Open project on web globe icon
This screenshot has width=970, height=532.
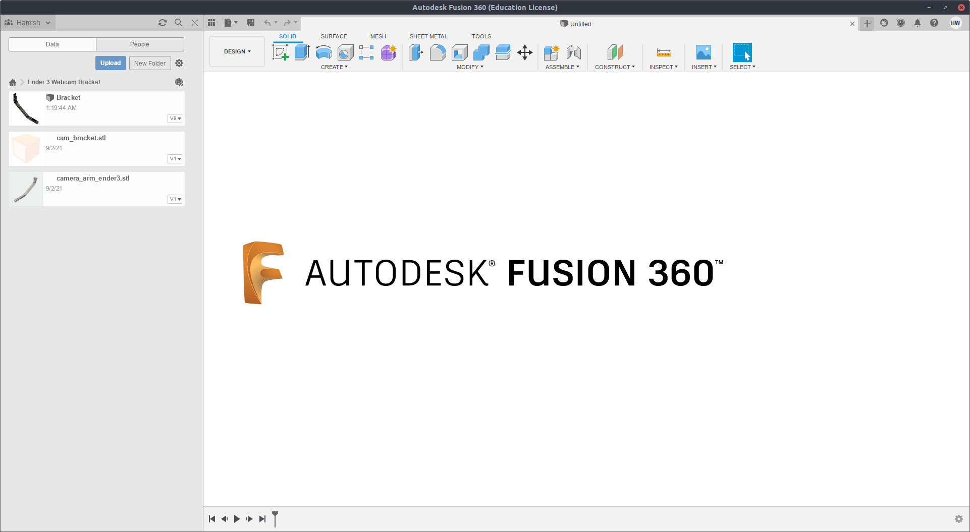click(179, 82)
